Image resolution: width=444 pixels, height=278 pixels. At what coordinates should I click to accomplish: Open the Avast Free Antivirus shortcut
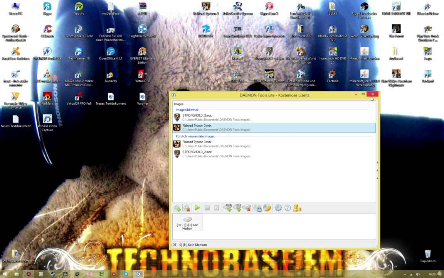(15, 53)
